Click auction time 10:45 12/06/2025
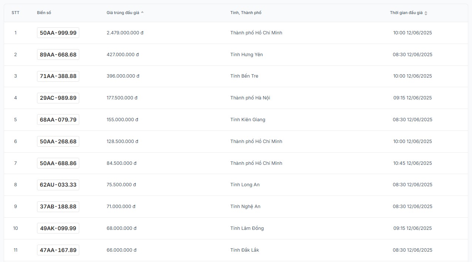472x262 pixels. click(412, 163)
